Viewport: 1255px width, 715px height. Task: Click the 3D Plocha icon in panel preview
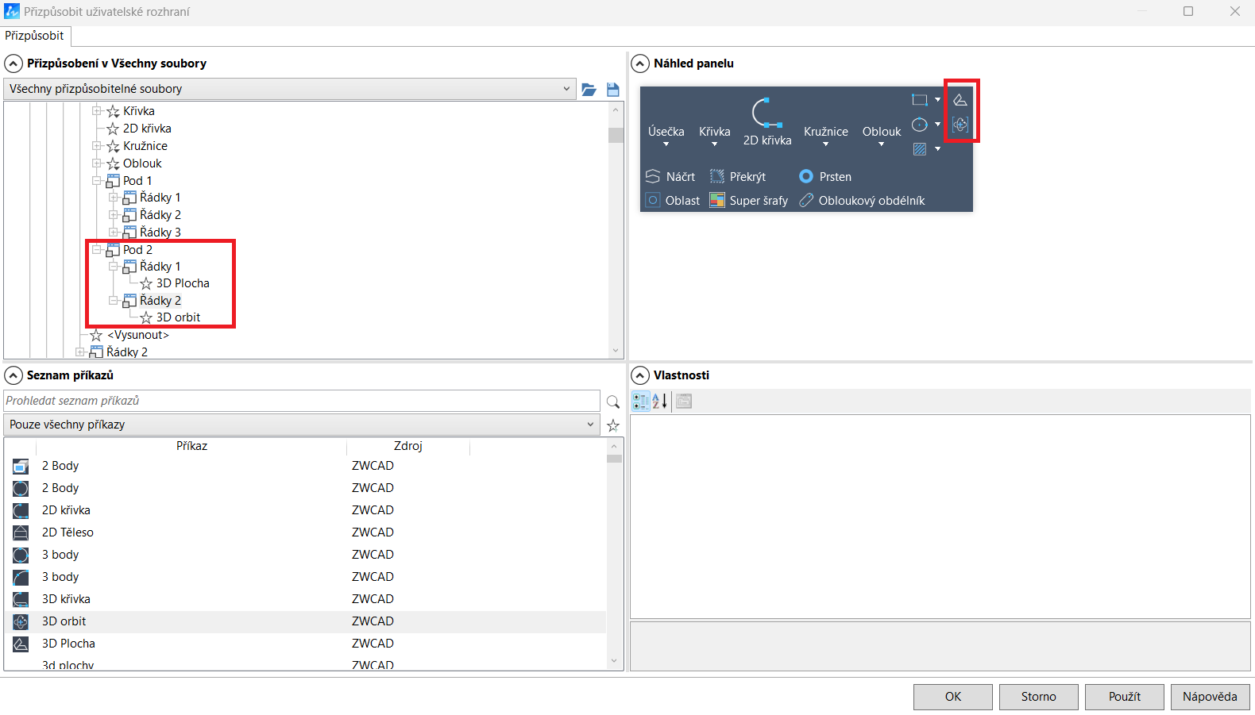(960, 100)
